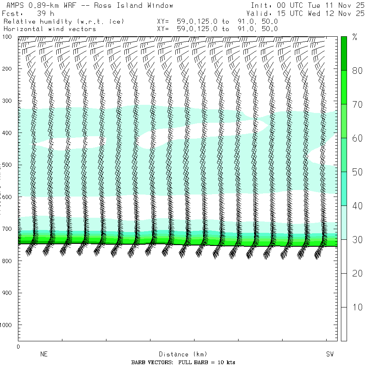Click the '50' color bar label

coord(357,172)
